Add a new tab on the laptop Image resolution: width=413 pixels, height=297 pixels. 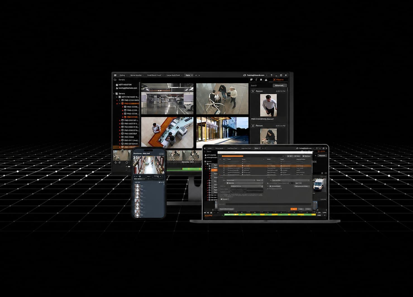click(263, 148)
